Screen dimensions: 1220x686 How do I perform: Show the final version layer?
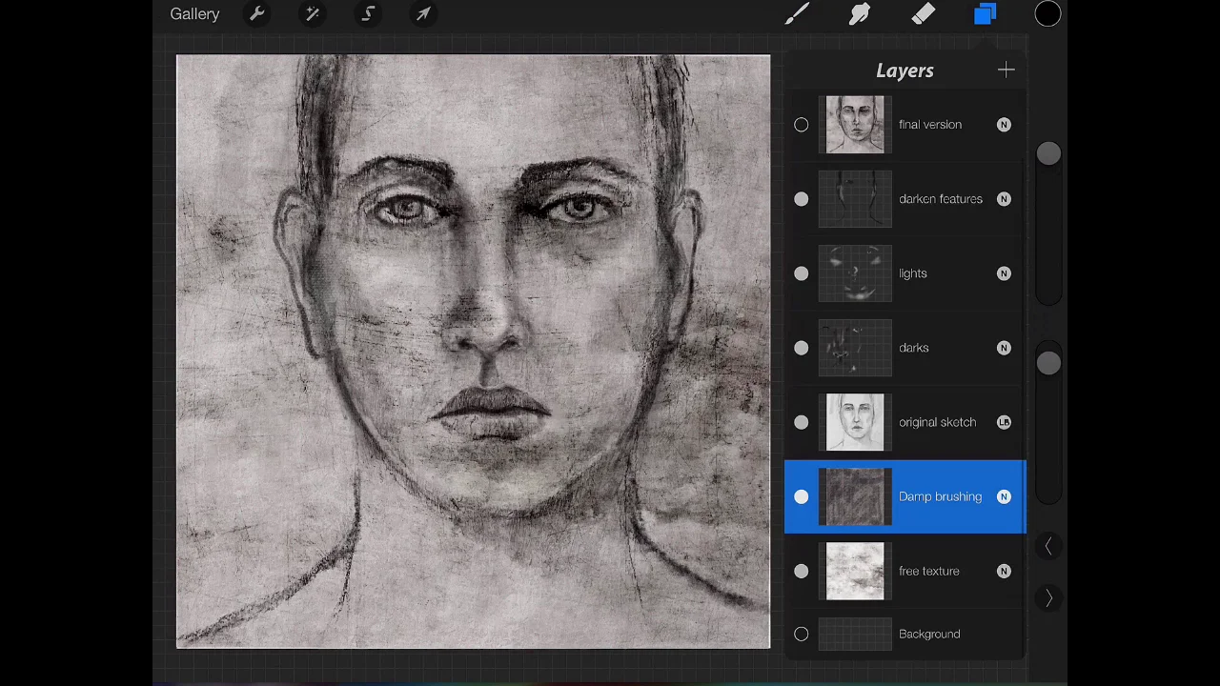(801, 125)
